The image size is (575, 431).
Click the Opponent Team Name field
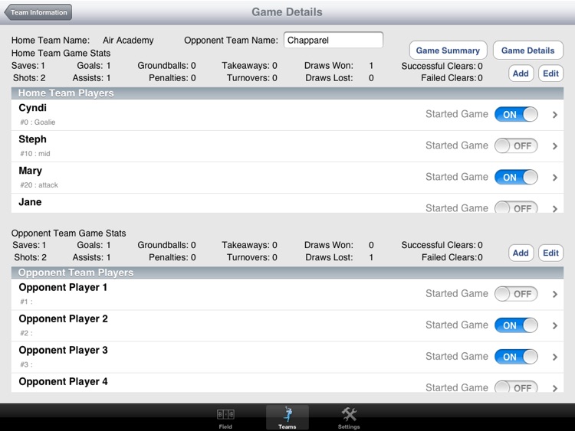coord(333,40)
